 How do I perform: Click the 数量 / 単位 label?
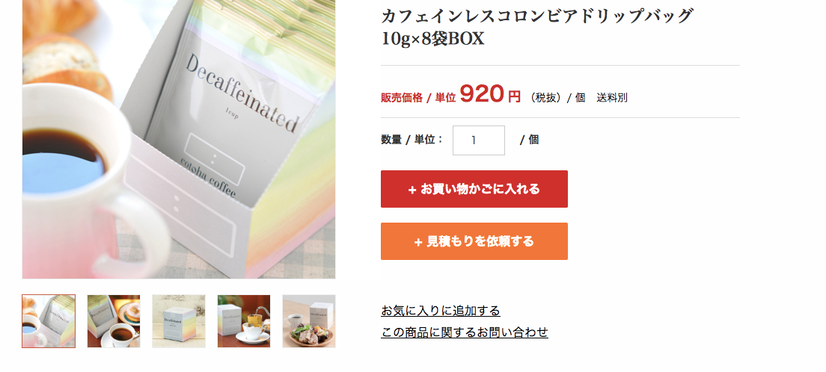coord(412,140)
